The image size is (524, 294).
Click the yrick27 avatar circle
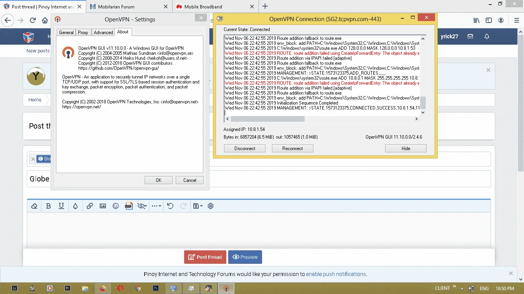36,77
